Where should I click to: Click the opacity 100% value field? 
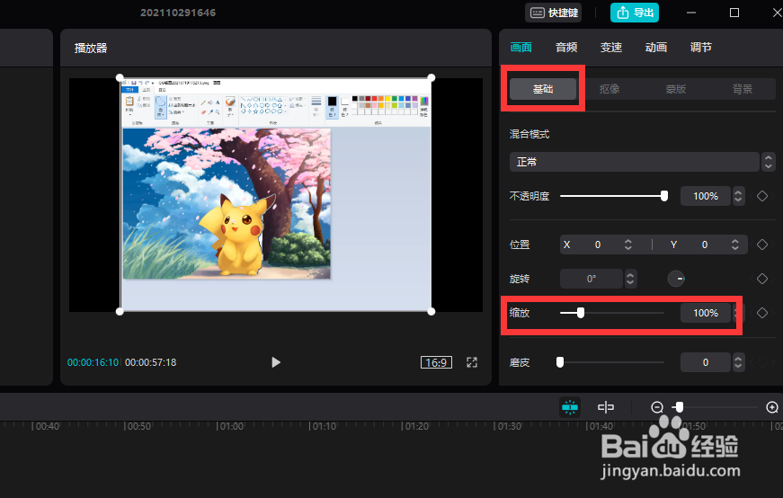706,196
